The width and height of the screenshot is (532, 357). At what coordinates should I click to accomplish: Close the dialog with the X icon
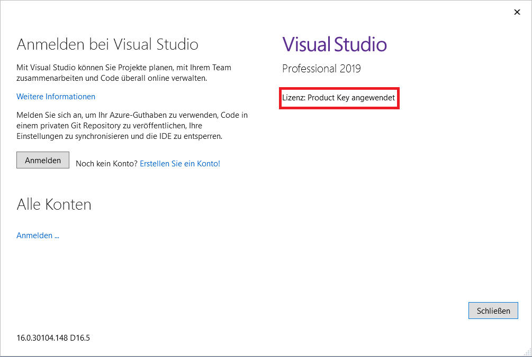[517, 12]
